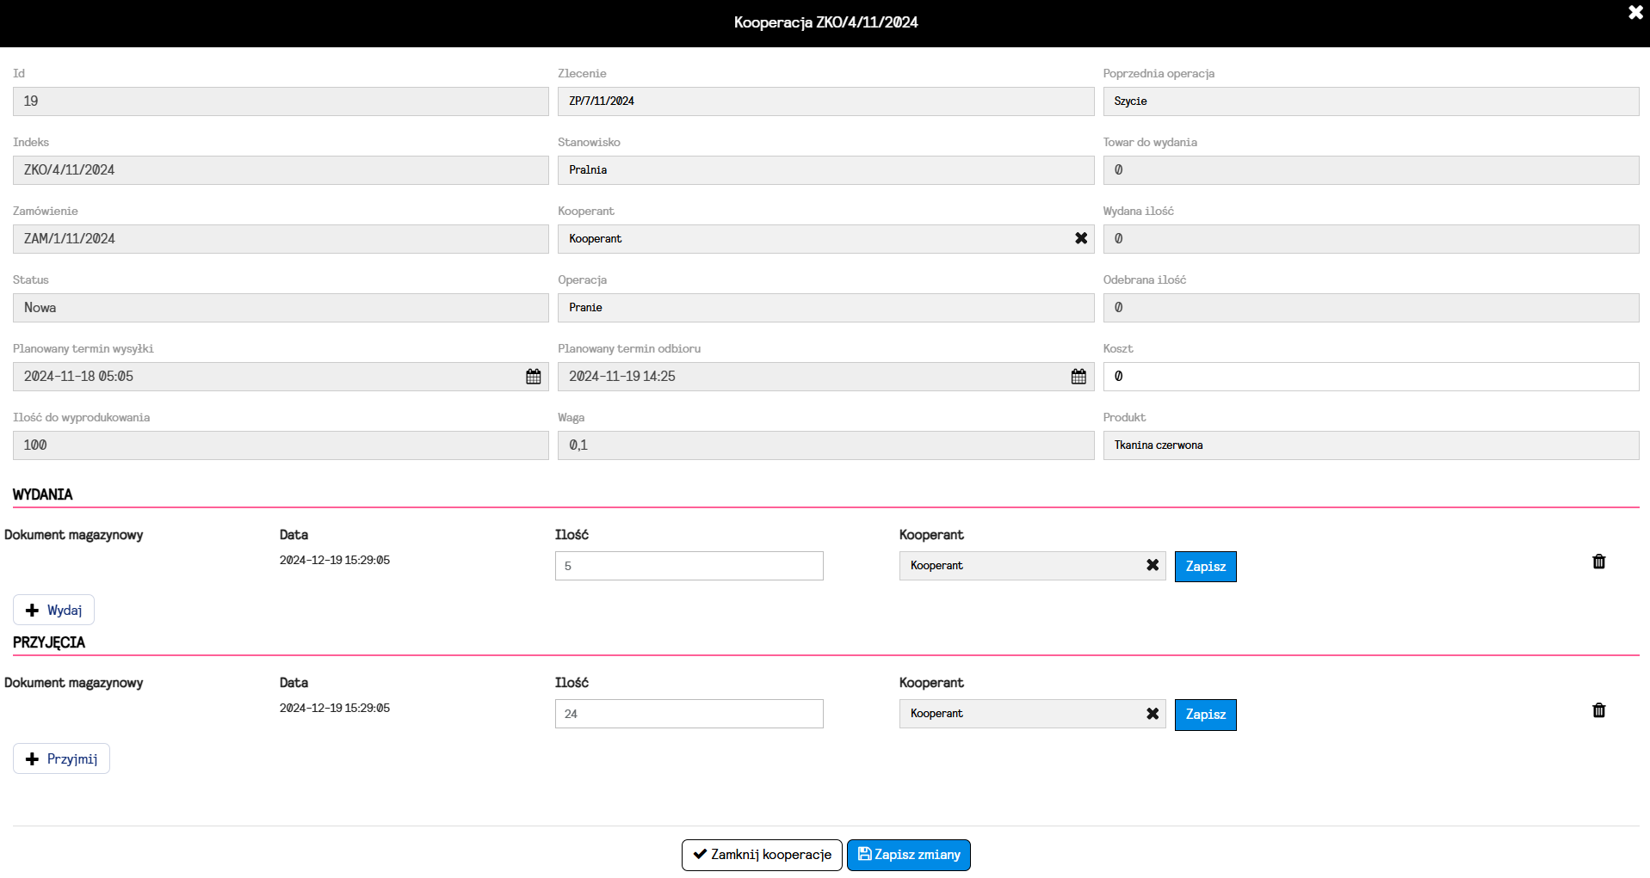The width and height of the screenshot is (1650, 878).
Task: Open calendar for Planowany termin wysyłki
Action: (534, 377)
